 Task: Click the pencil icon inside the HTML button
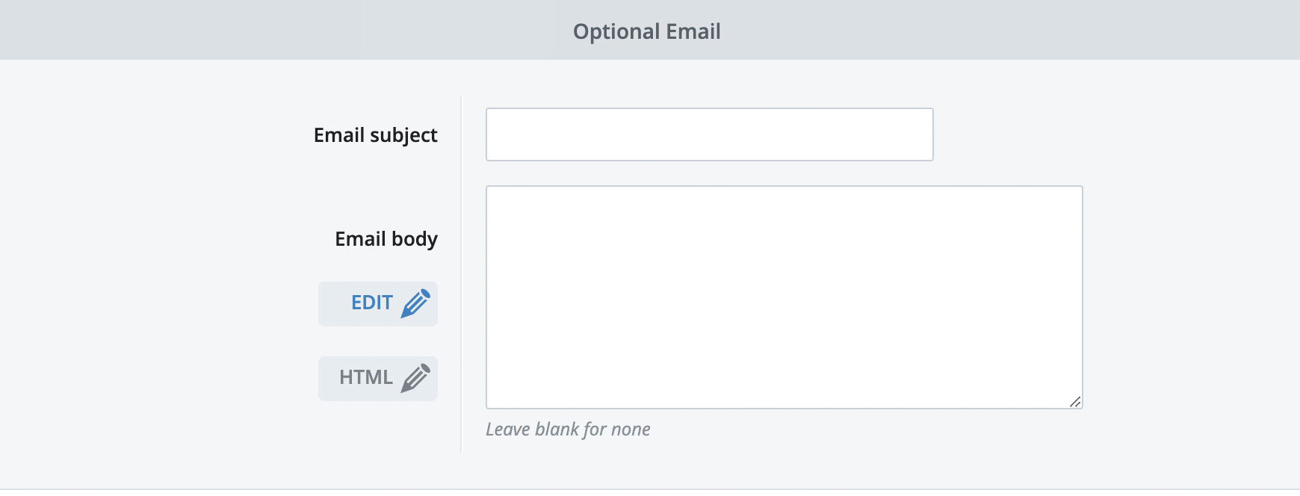click(415, 378)
